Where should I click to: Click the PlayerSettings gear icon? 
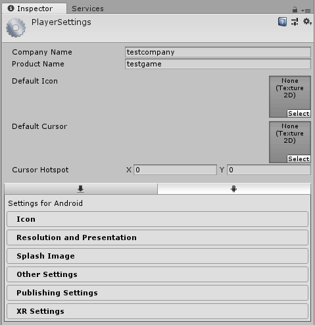click(16, 28)
